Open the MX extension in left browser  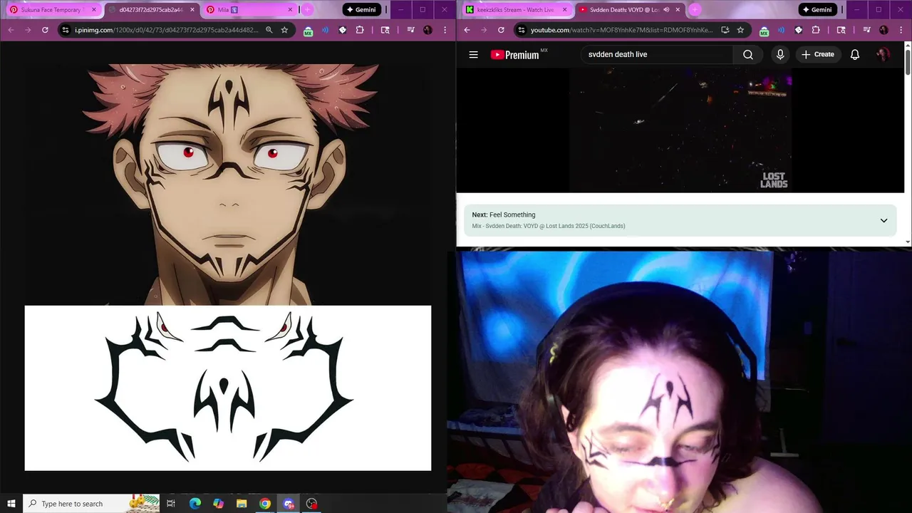point(308,31)
